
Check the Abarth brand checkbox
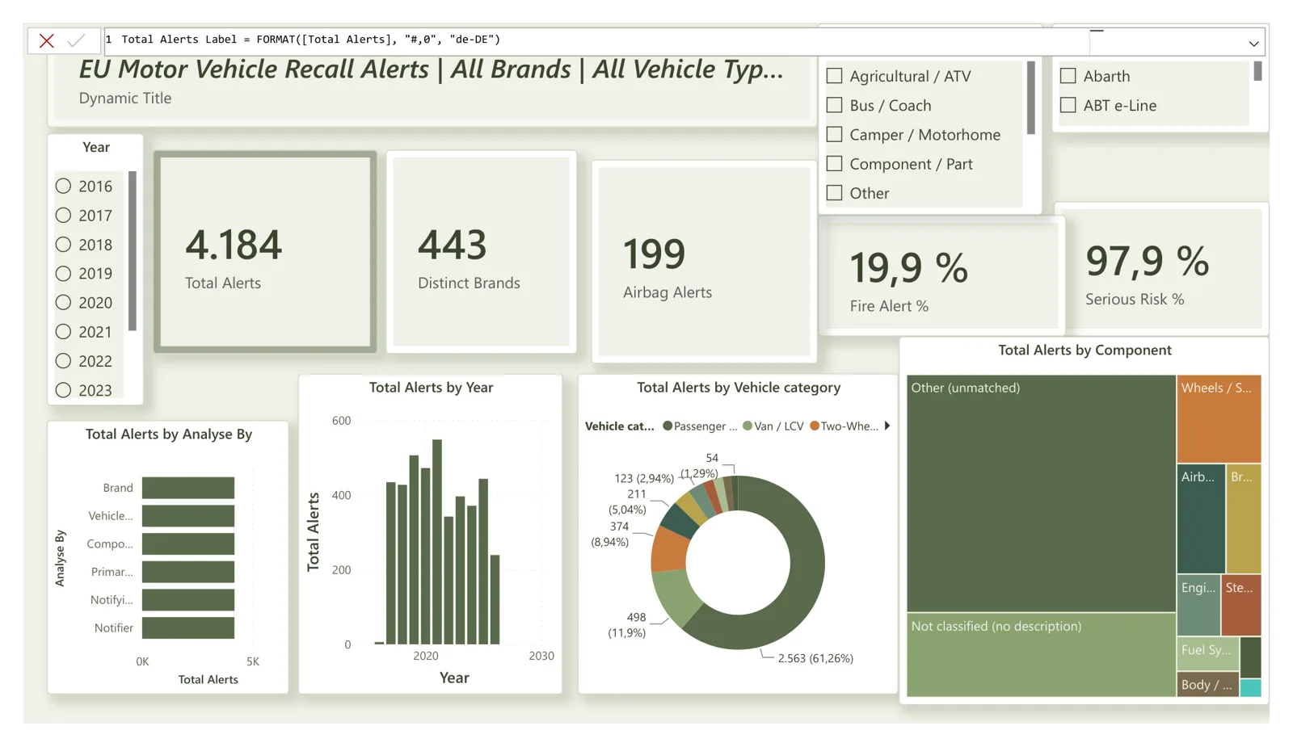tap(1068, 76)
